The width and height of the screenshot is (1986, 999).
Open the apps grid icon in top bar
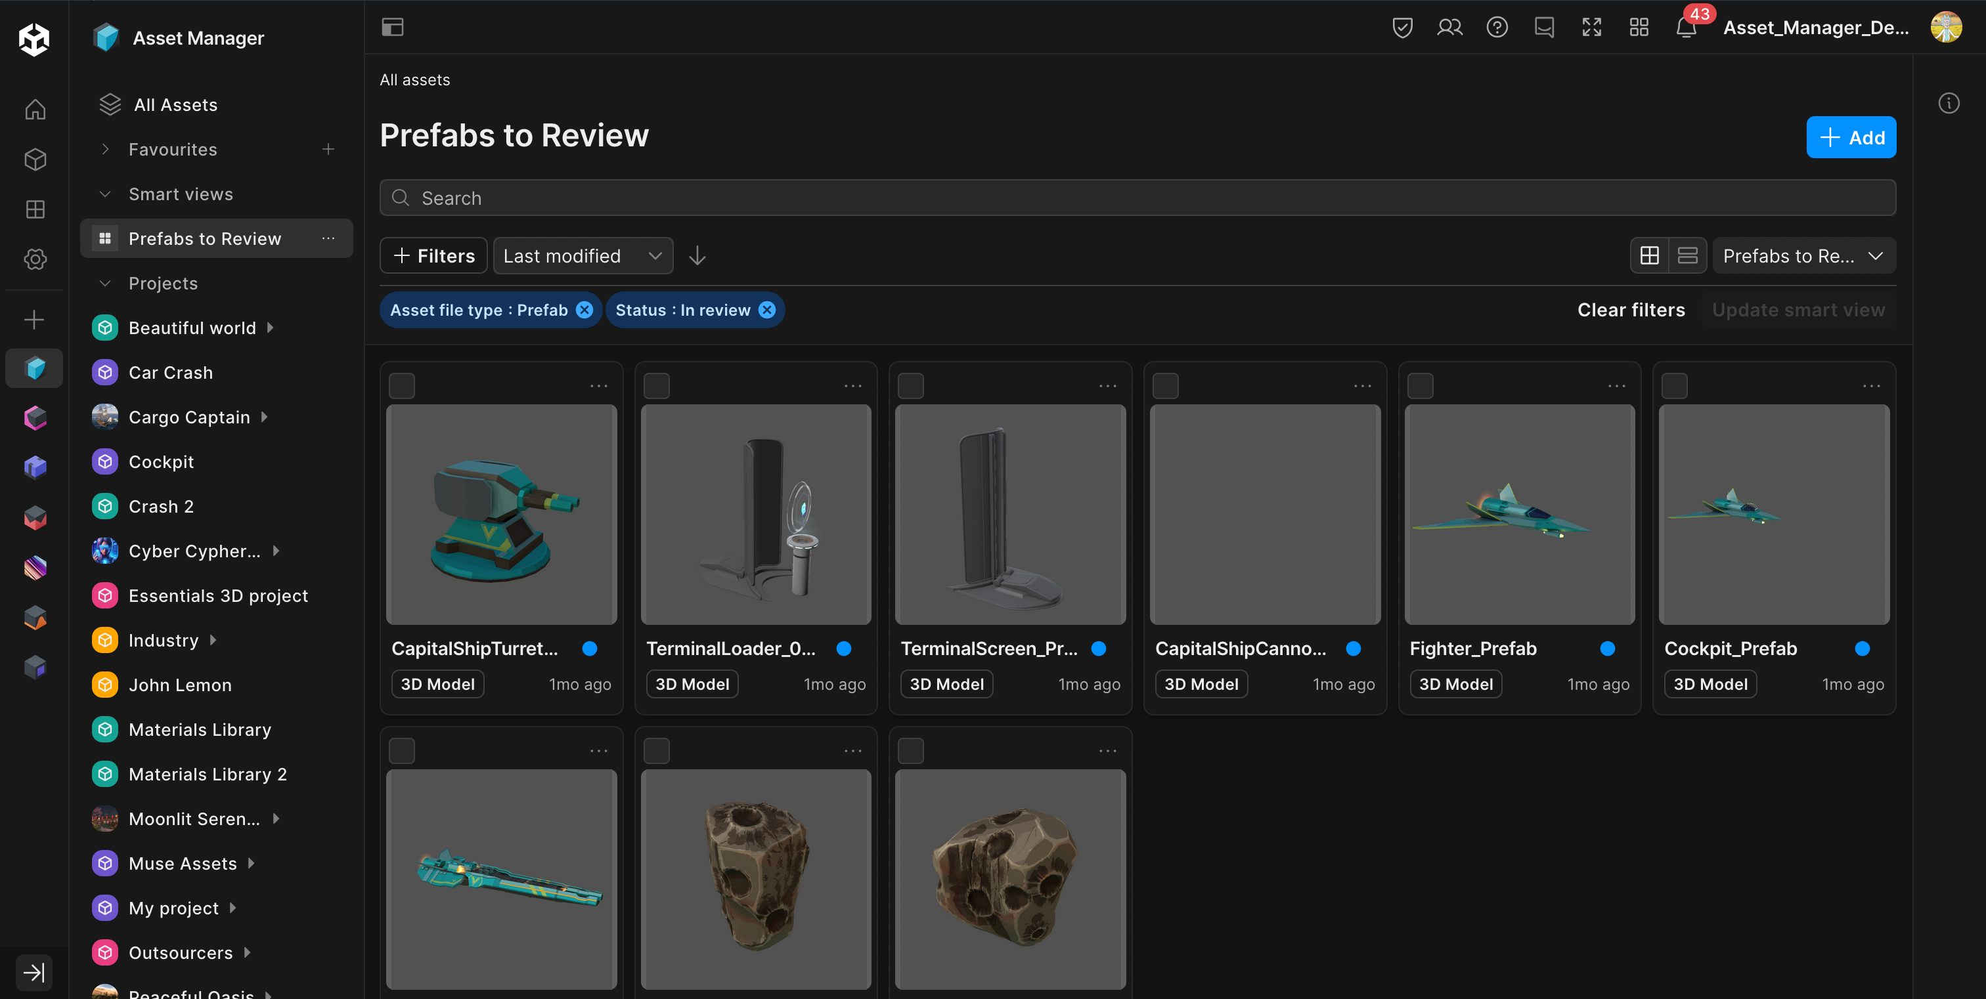click(1639, 28)
